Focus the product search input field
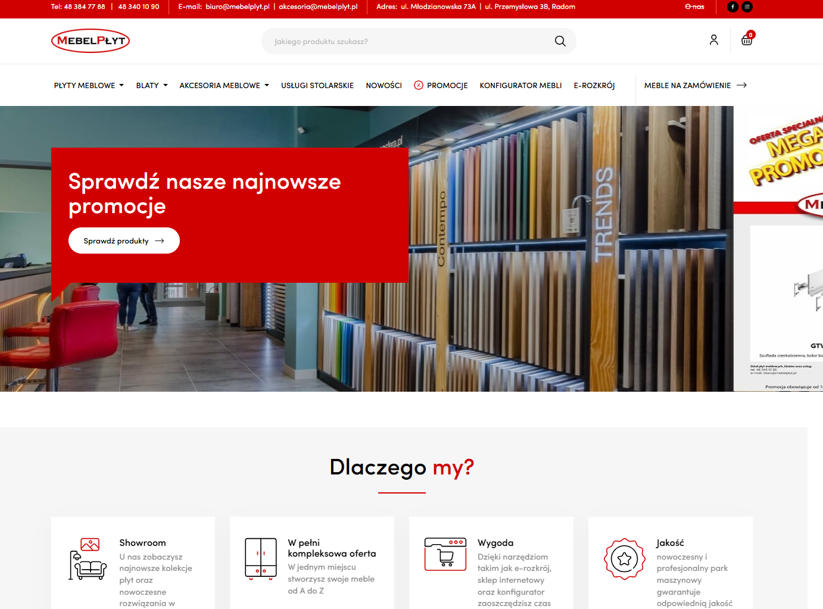The width and height of the screenshot is (823, 609). (x=405, y=42)
